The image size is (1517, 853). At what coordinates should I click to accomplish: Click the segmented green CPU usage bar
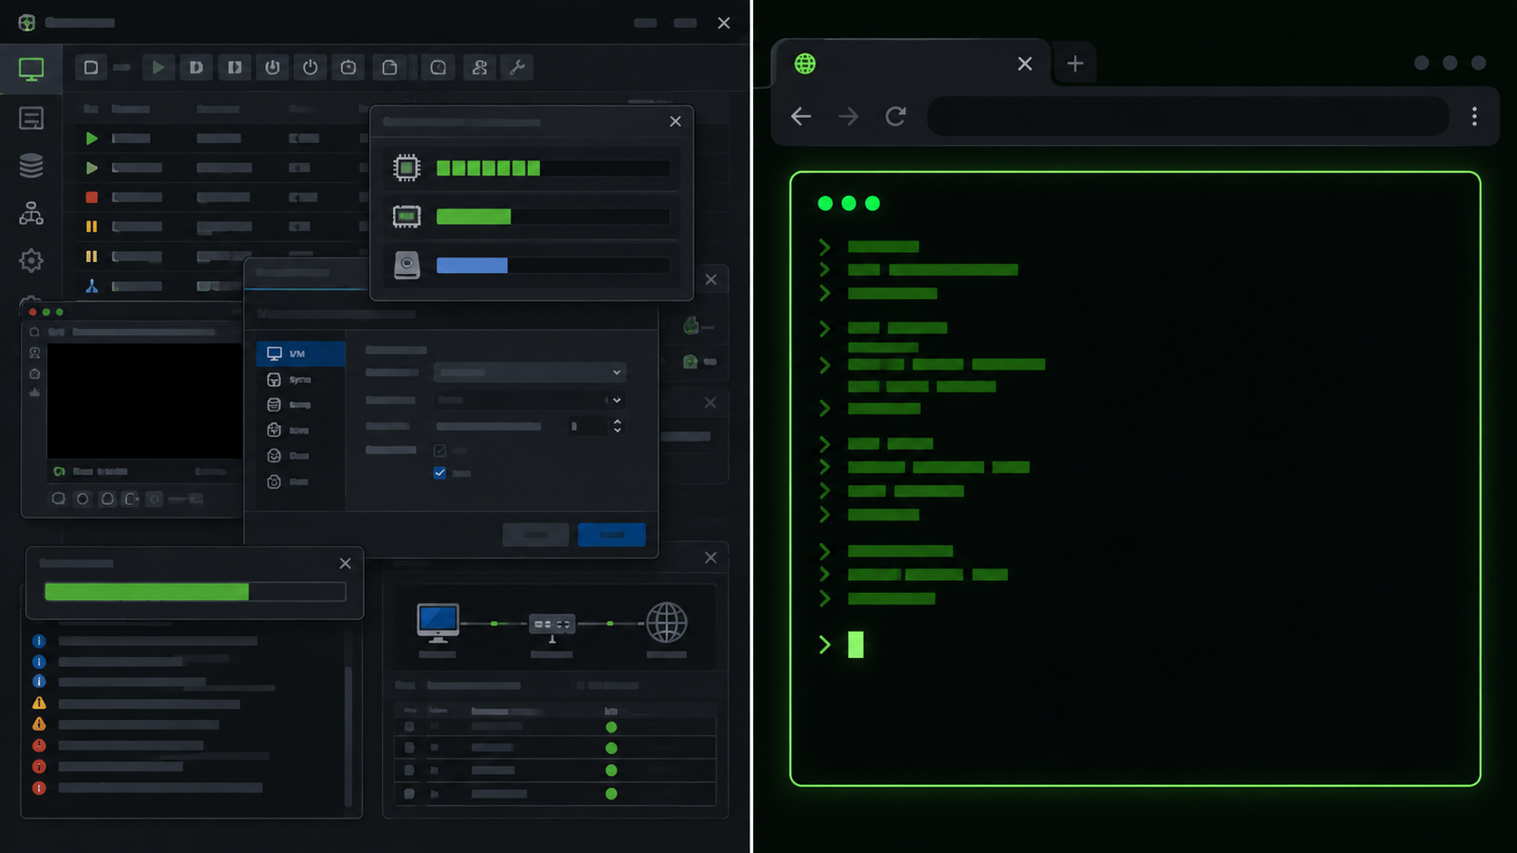488,168
